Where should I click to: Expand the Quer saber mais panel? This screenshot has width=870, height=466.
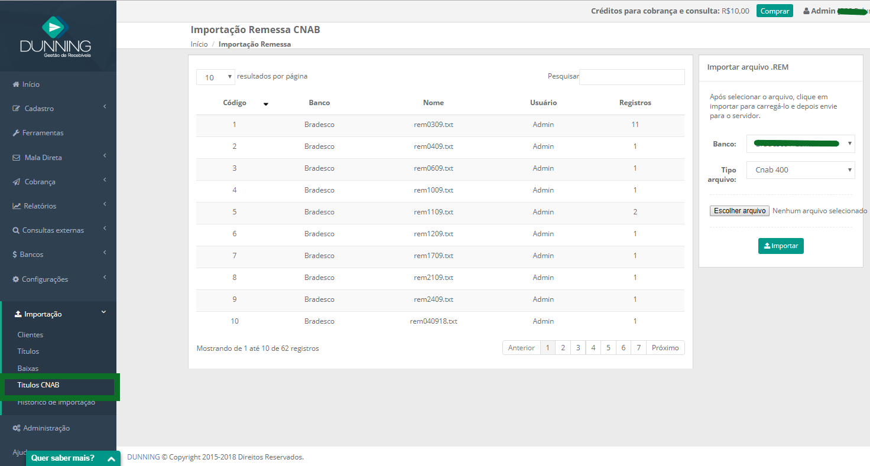[x=73, y=458]
